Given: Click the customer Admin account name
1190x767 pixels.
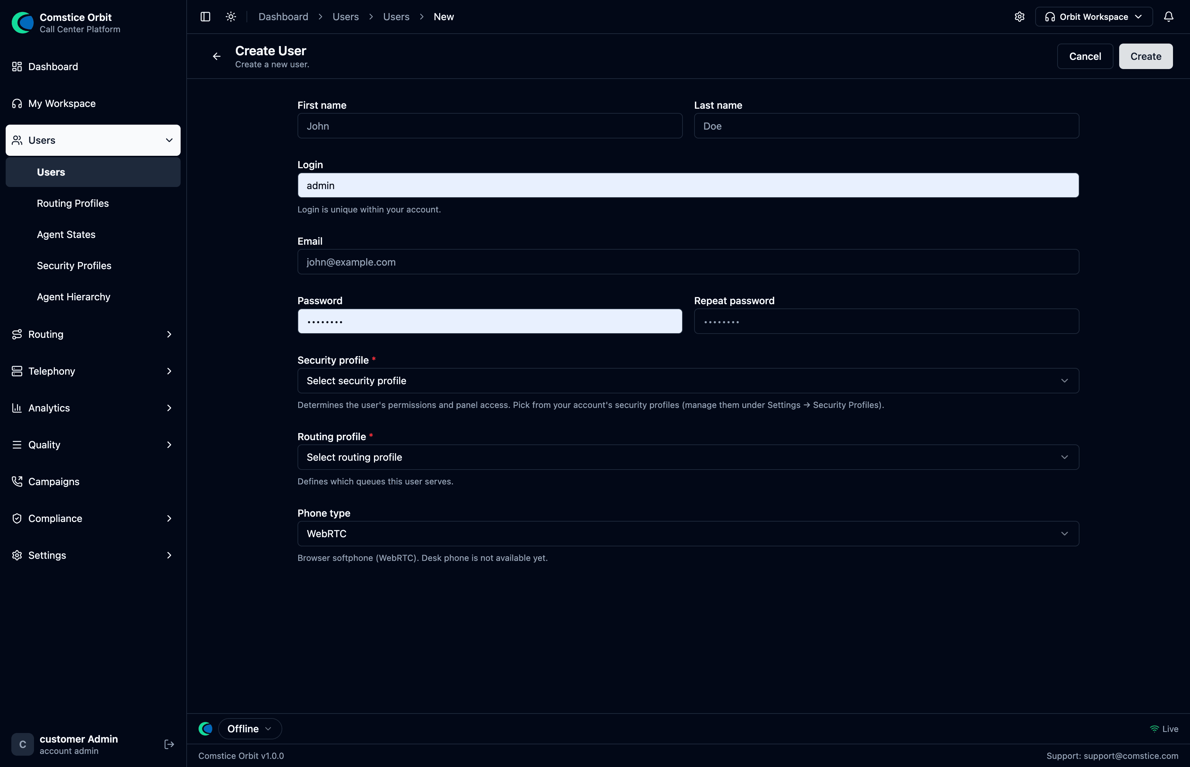Looking at the screenshot, I should click(x=79, y=739).
